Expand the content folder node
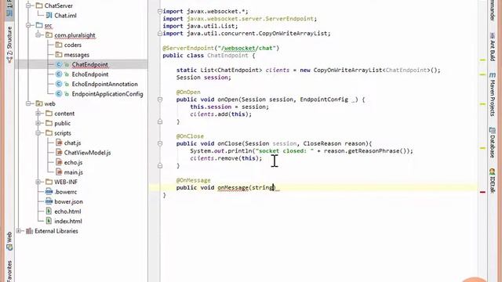Screen dimensions: 502x282 click(x=38, y=113)
